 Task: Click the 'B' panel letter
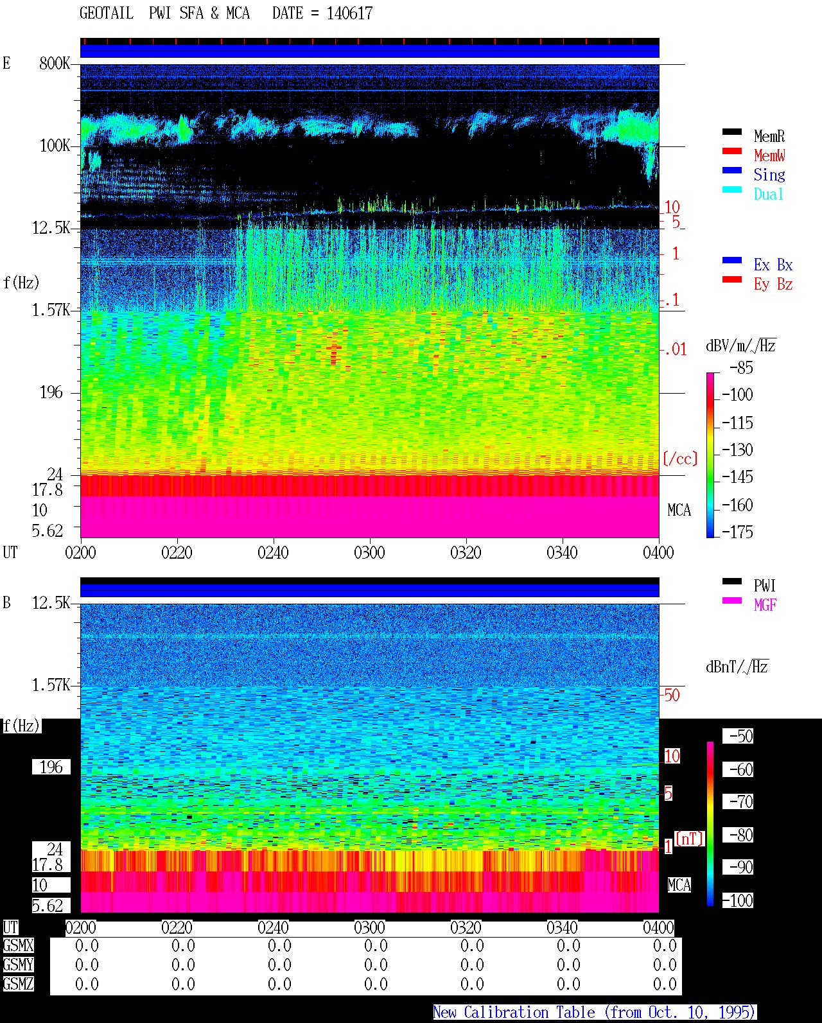tap(6, 603)
